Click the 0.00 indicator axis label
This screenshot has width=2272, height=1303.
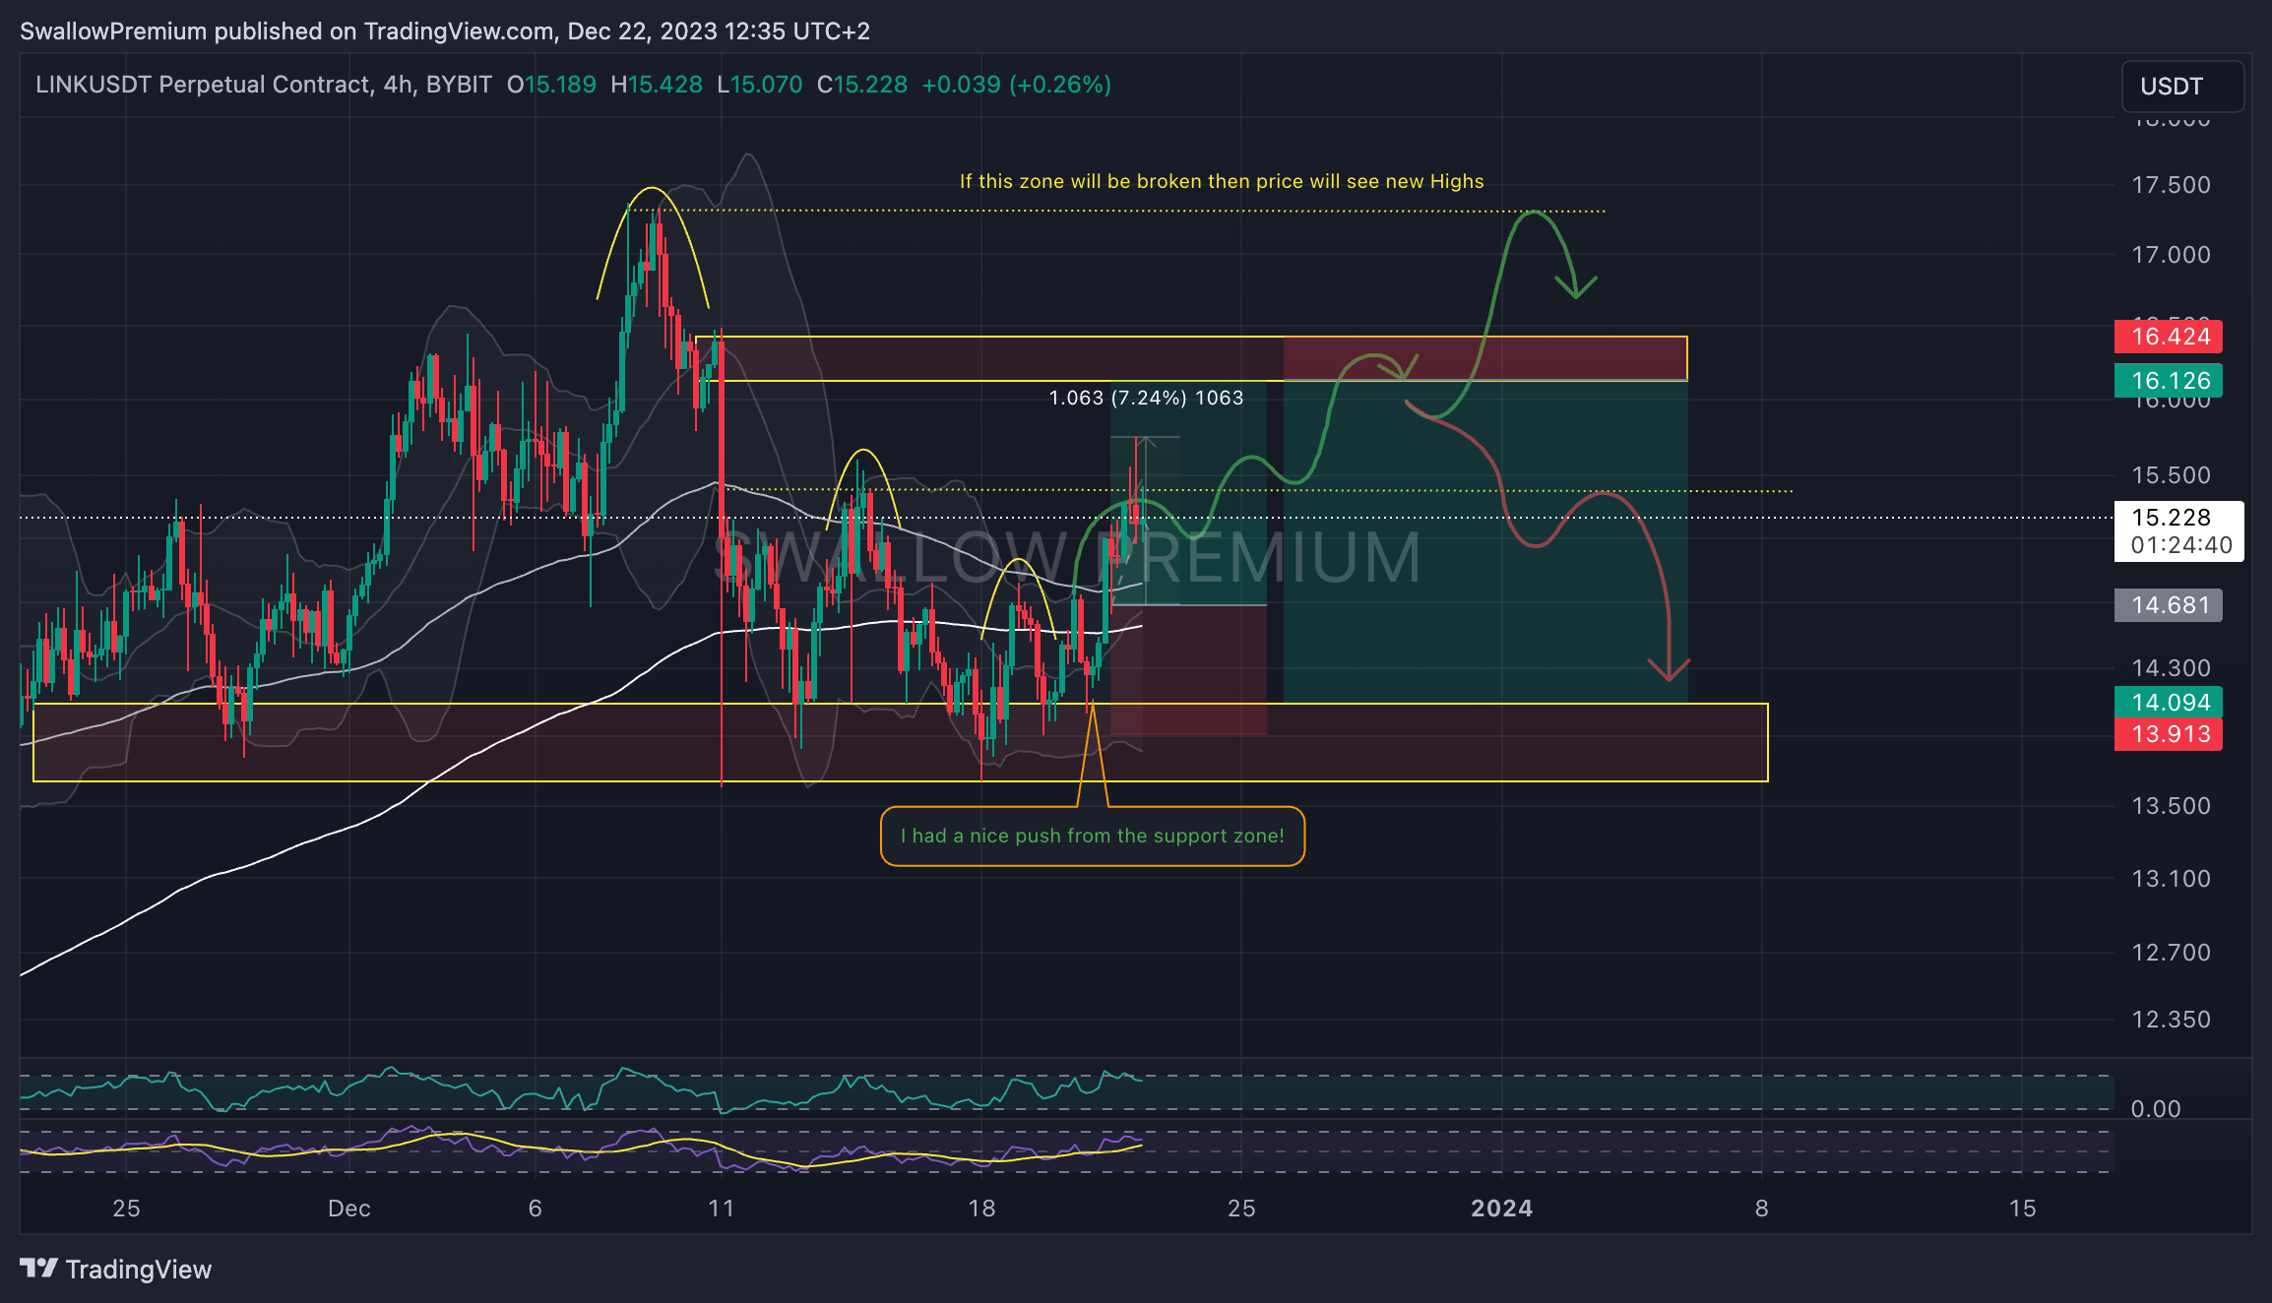2156,1109
